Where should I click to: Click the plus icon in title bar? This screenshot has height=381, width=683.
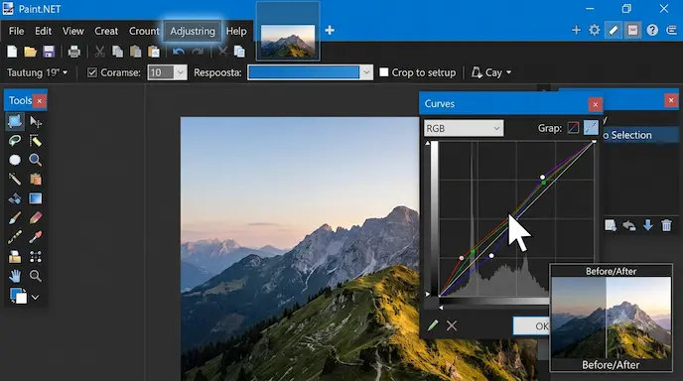tap(576, 30)
